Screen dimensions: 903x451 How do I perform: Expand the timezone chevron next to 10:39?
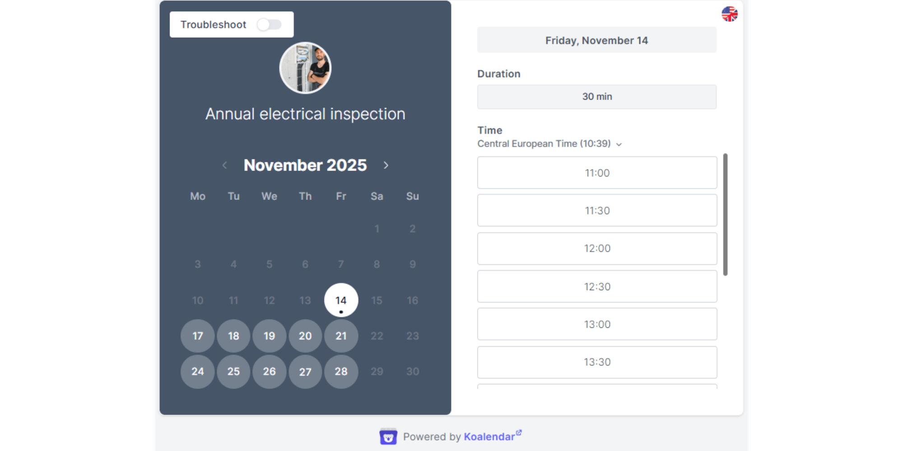point(619,145)
